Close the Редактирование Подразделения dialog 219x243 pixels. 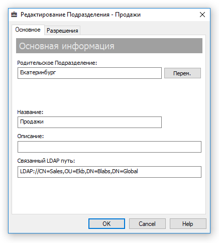coord(202,15)
